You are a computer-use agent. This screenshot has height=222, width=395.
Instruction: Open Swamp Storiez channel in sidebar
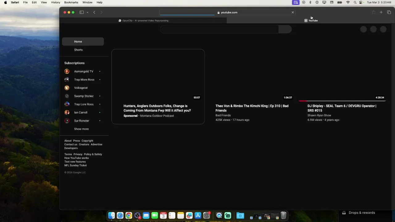(x=83, y=96)
